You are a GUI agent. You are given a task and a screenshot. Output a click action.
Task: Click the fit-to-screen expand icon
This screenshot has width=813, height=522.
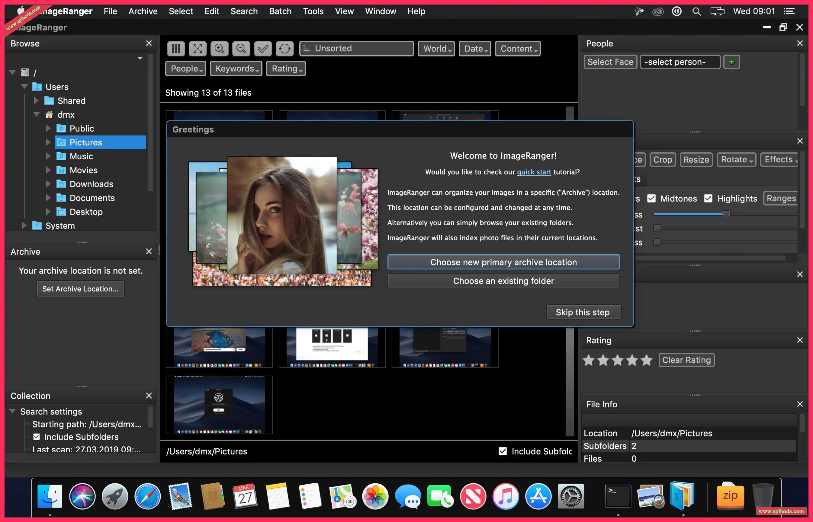click(198, 49)
